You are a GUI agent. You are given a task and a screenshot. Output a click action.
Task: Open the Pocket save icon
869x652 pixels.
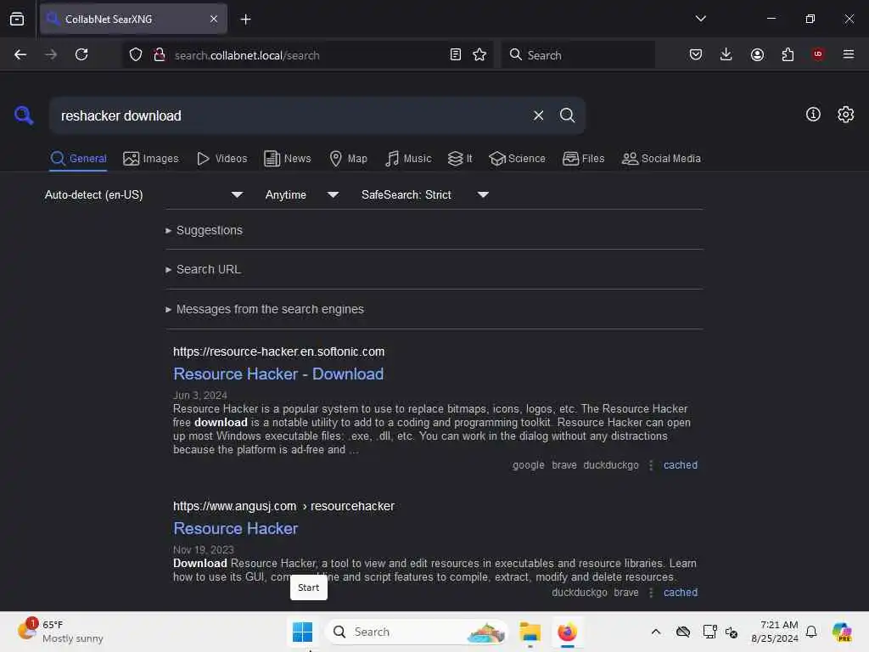pyautogui.click(x=696, y=54)
